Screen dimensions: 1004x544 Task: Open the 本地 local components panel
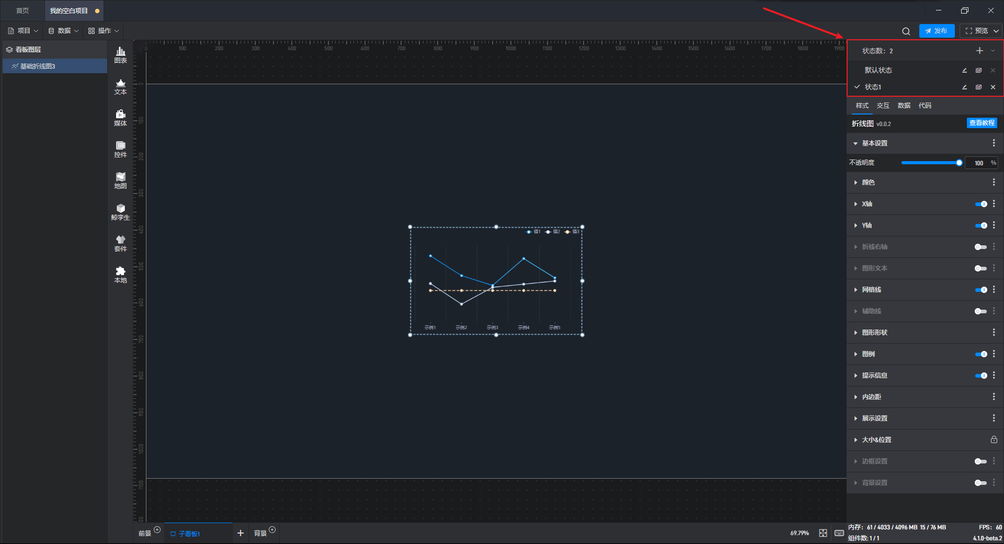[x=120, y=275]
